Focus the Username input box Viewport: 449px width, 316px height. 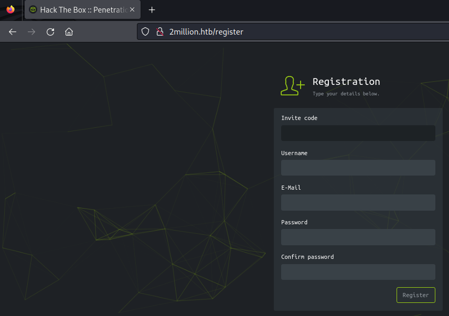[358, 168]
